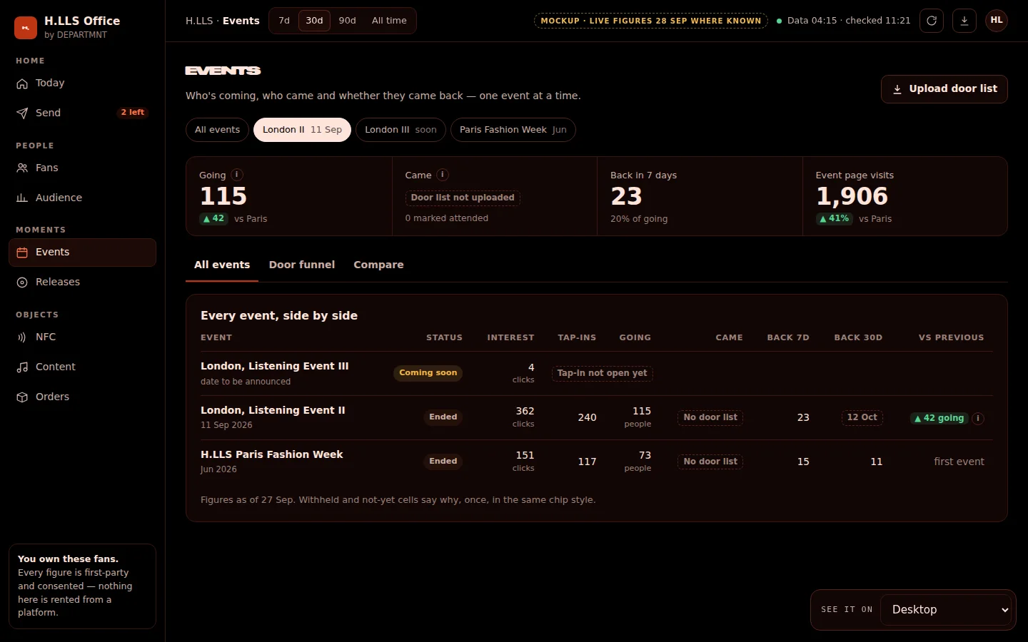Click the refresh data icon
Image resolution: width=1028 pixels, height=642 pixels.
point(932,21)
